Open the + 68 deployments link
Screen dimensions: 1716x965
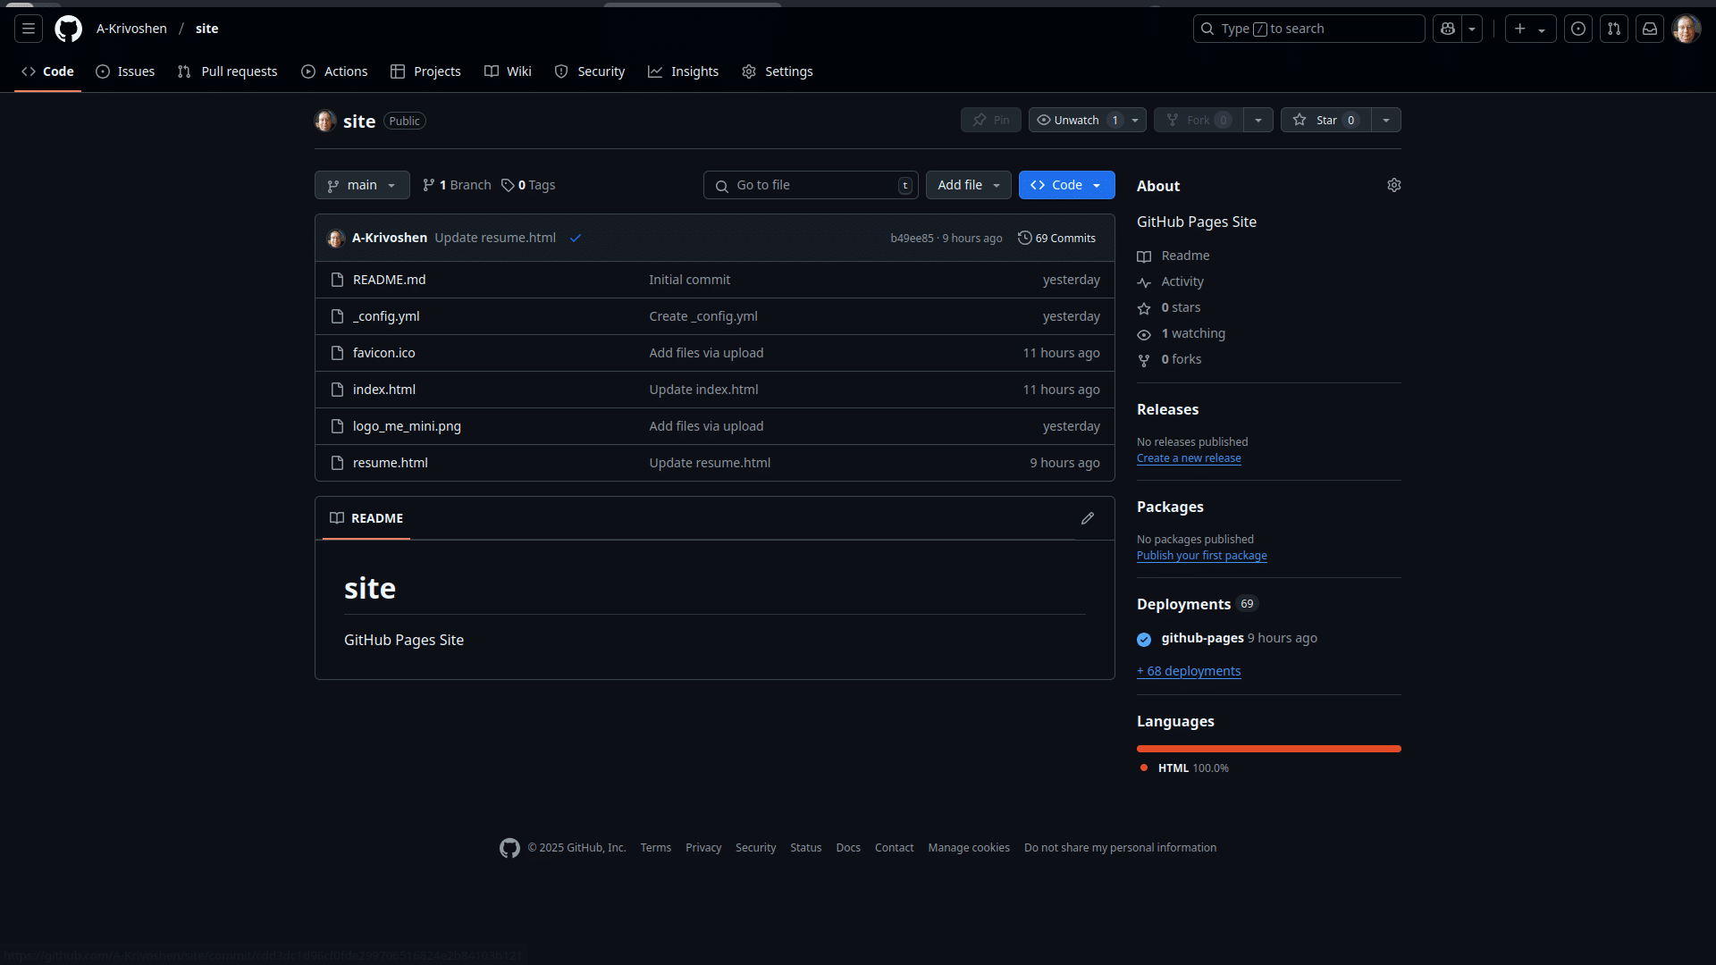1189,671
